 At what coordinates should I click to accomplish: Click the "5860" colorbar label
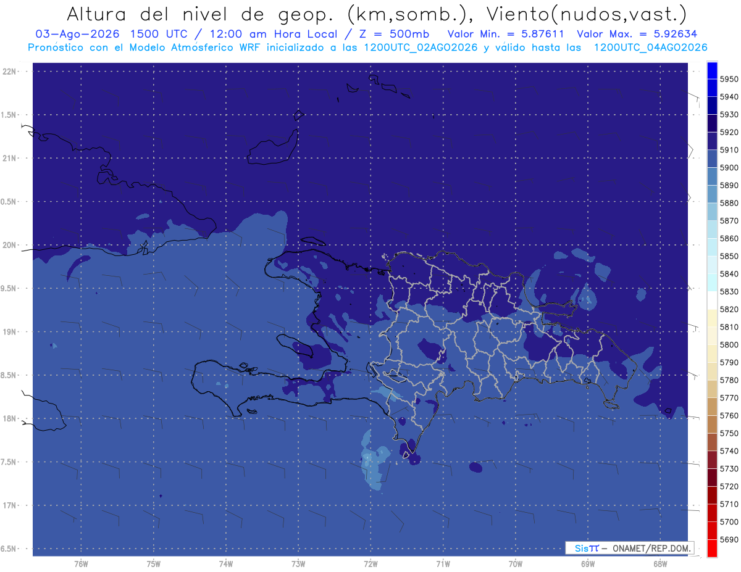point(729,238)
